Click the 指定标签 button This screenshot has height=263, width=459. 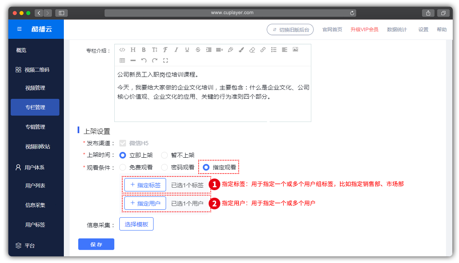click(145, 185)
